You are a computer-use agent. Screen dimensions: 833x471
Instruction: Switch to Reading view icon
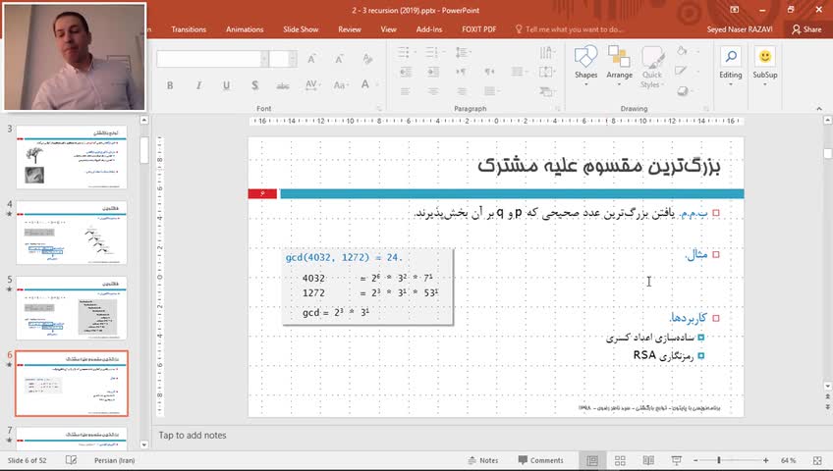pos(648,460)
